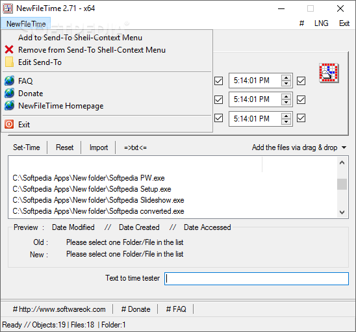Select Softpedia PW.exe in the file list
Viewport: 356px width, 332px height.
[x=88, y=178]
